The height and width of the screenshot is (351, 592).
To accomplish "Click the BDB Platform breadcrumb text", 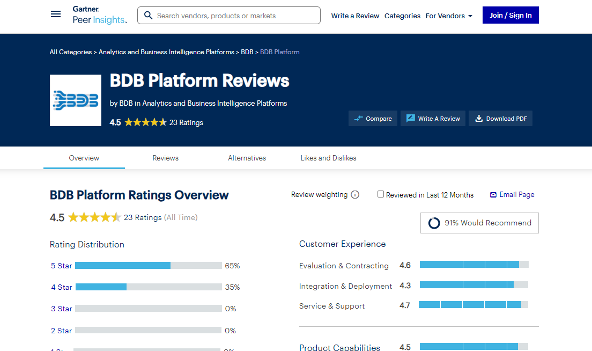I will point(280,52).
